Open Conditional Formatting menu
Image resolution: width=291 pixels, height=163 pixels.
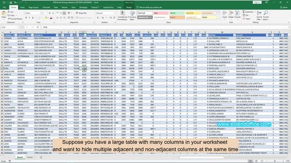(122, 15)
